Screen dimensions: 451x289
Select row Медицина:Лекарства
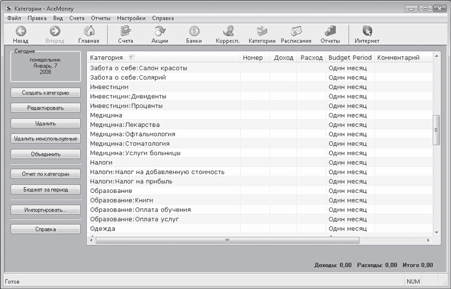(260, 125)
